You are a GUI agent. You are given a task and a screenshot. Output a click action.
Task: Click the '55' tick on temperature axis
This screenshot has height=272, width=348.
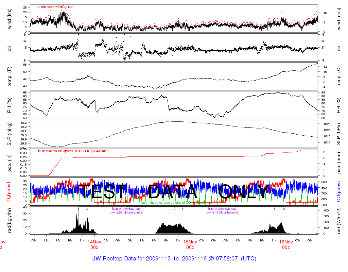point(25,65)
